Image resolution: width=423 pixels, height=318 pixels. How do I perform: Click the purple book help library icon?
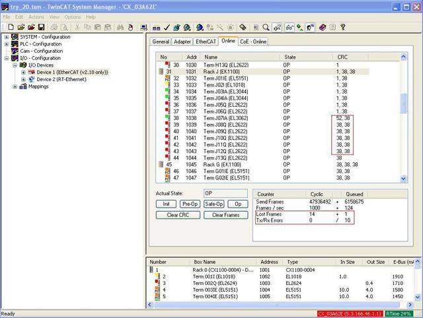tap(323, 27)
